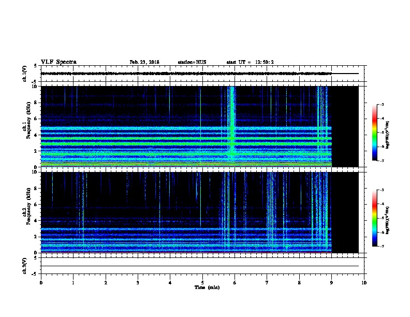This screenshot has height=317, width=410.
Task: Click the time axis tick label "5"
Action: pyautogui.click(x=202, y=282)
